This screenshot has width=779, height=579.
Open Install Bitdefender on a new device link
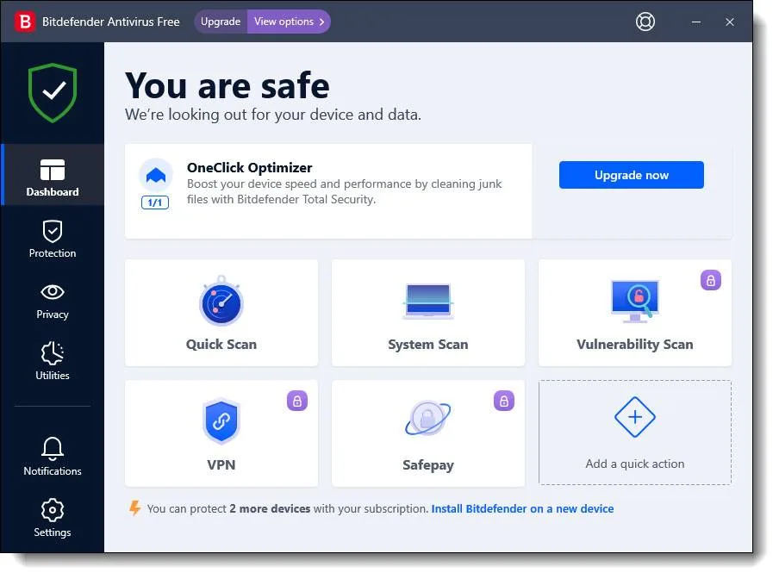tap(522, 508)
